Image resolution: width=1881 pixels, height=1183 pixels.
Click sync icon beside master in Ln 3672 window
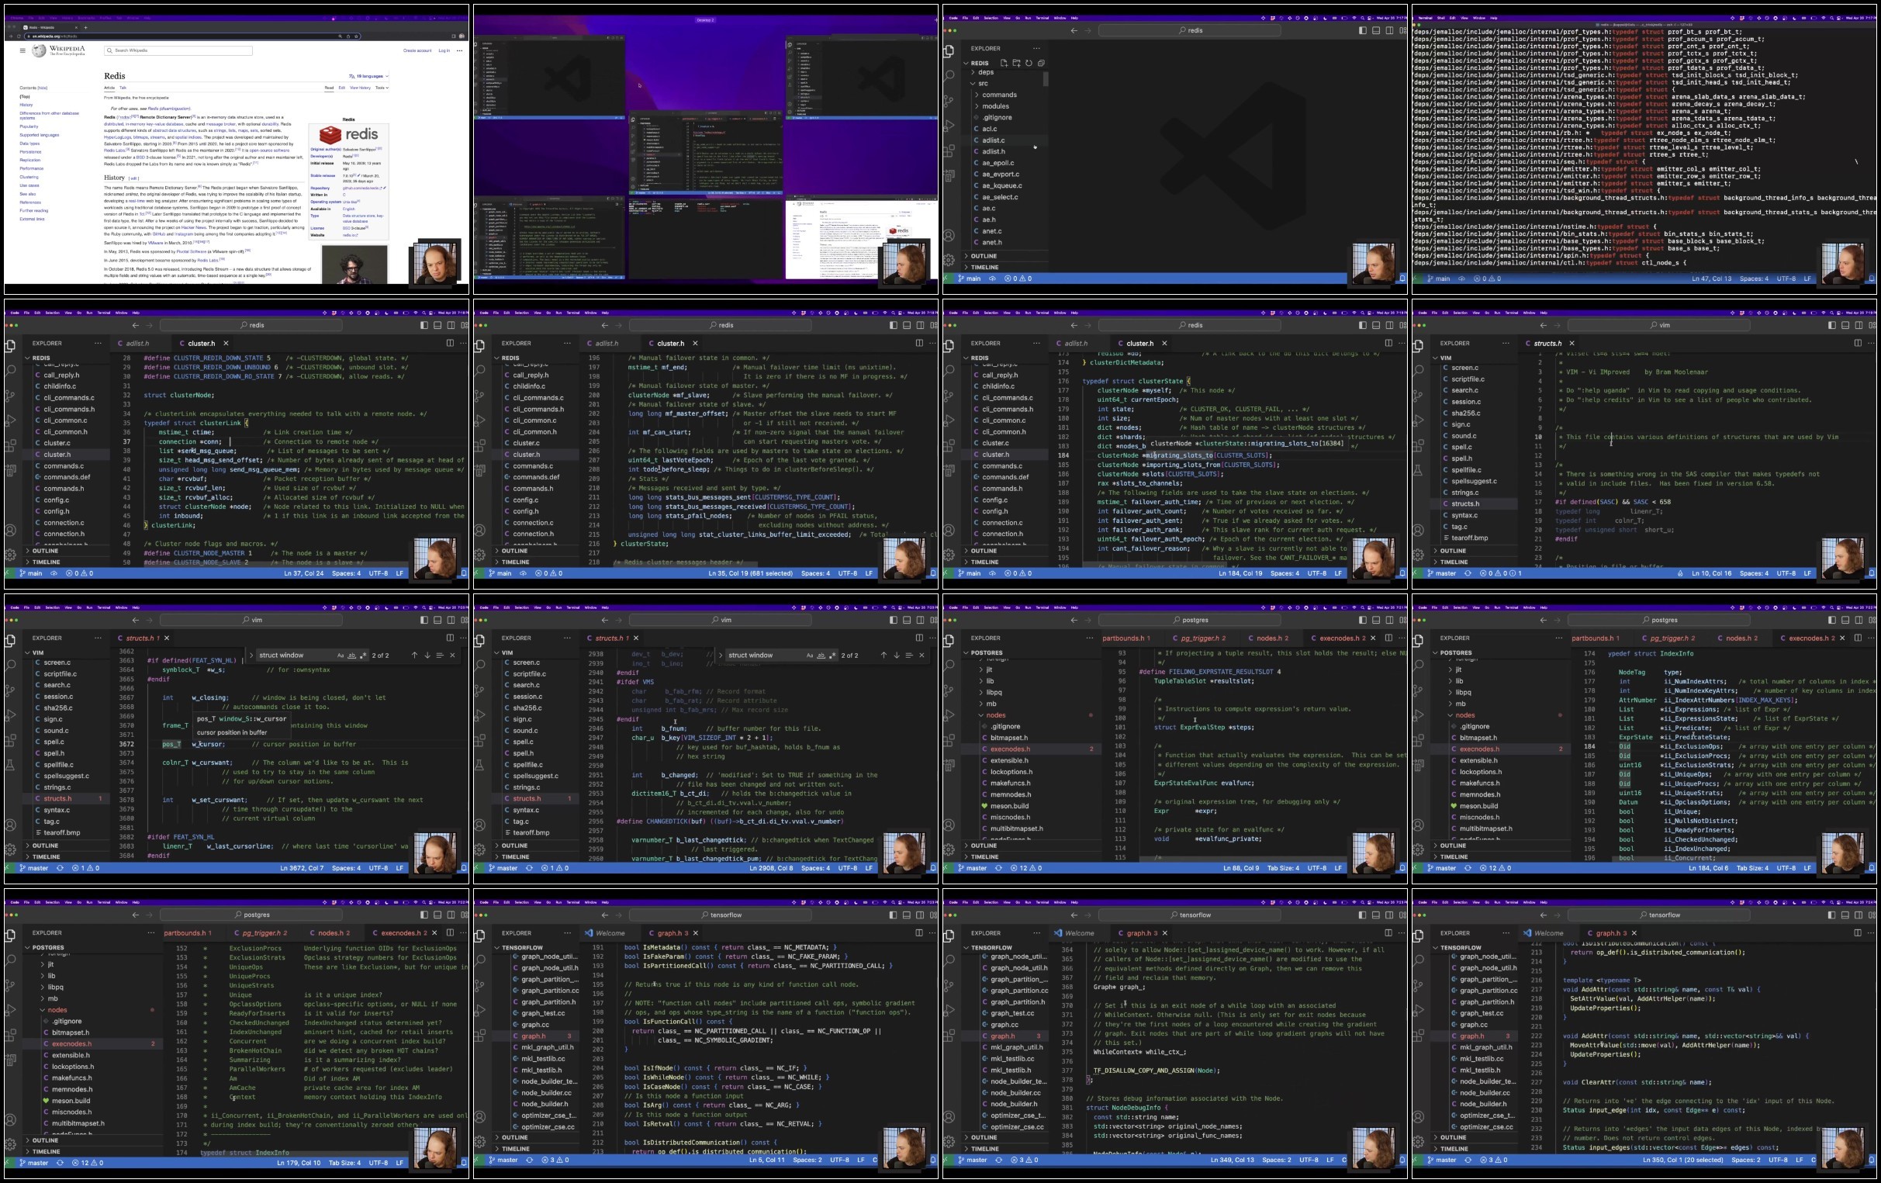60,867
